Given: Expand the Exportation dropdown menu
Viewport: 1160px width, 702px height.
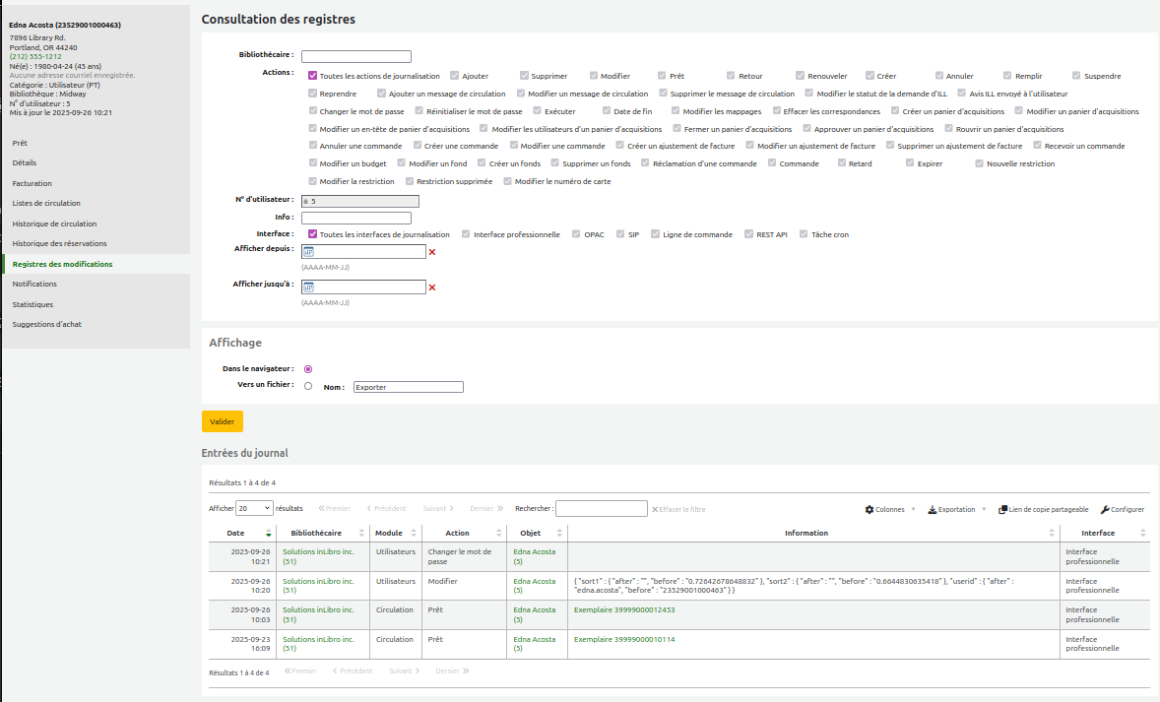Looking at the screenshot, I should click(x=956, y=510).
